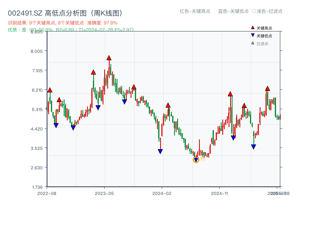The height and width of the screenshot is (233, 311).
Task: Click the orange T1 circle marker on the chart
Action: click(x=196, y=159)
